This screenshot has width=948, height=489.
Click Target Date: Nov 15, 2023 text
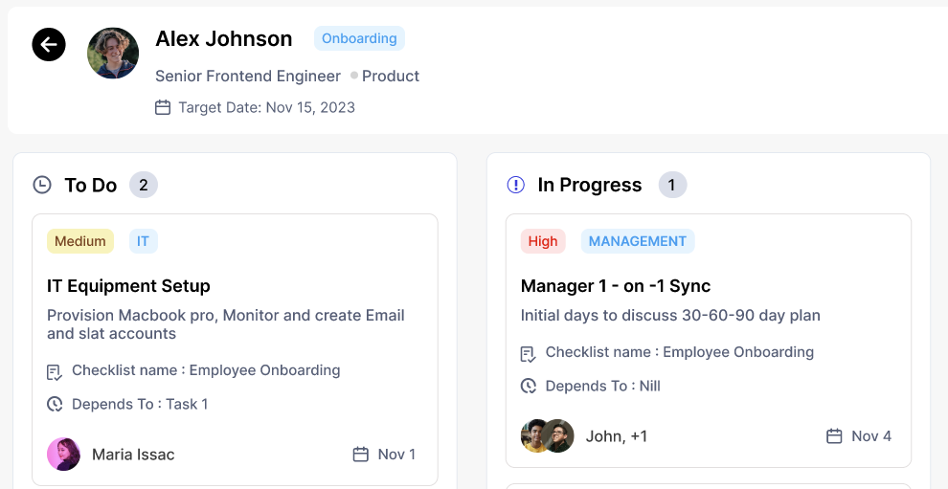pos(266,107)
